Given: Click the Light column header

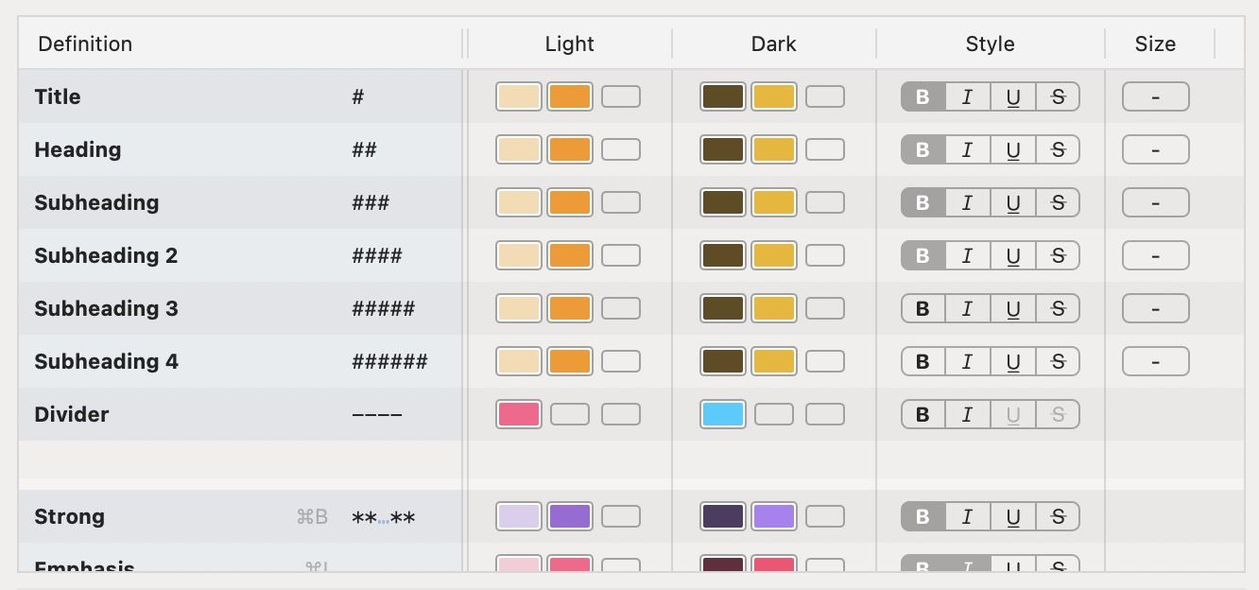Looking at the screenshot, I should tap(569, 43).
